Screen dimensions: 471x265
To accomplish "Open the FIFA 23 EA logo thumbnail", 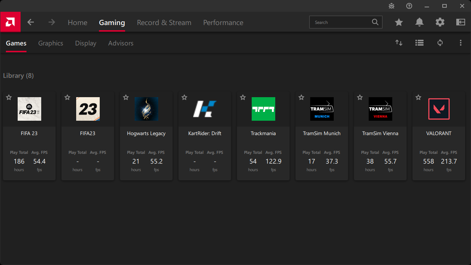I will click(x=29, y=109).
